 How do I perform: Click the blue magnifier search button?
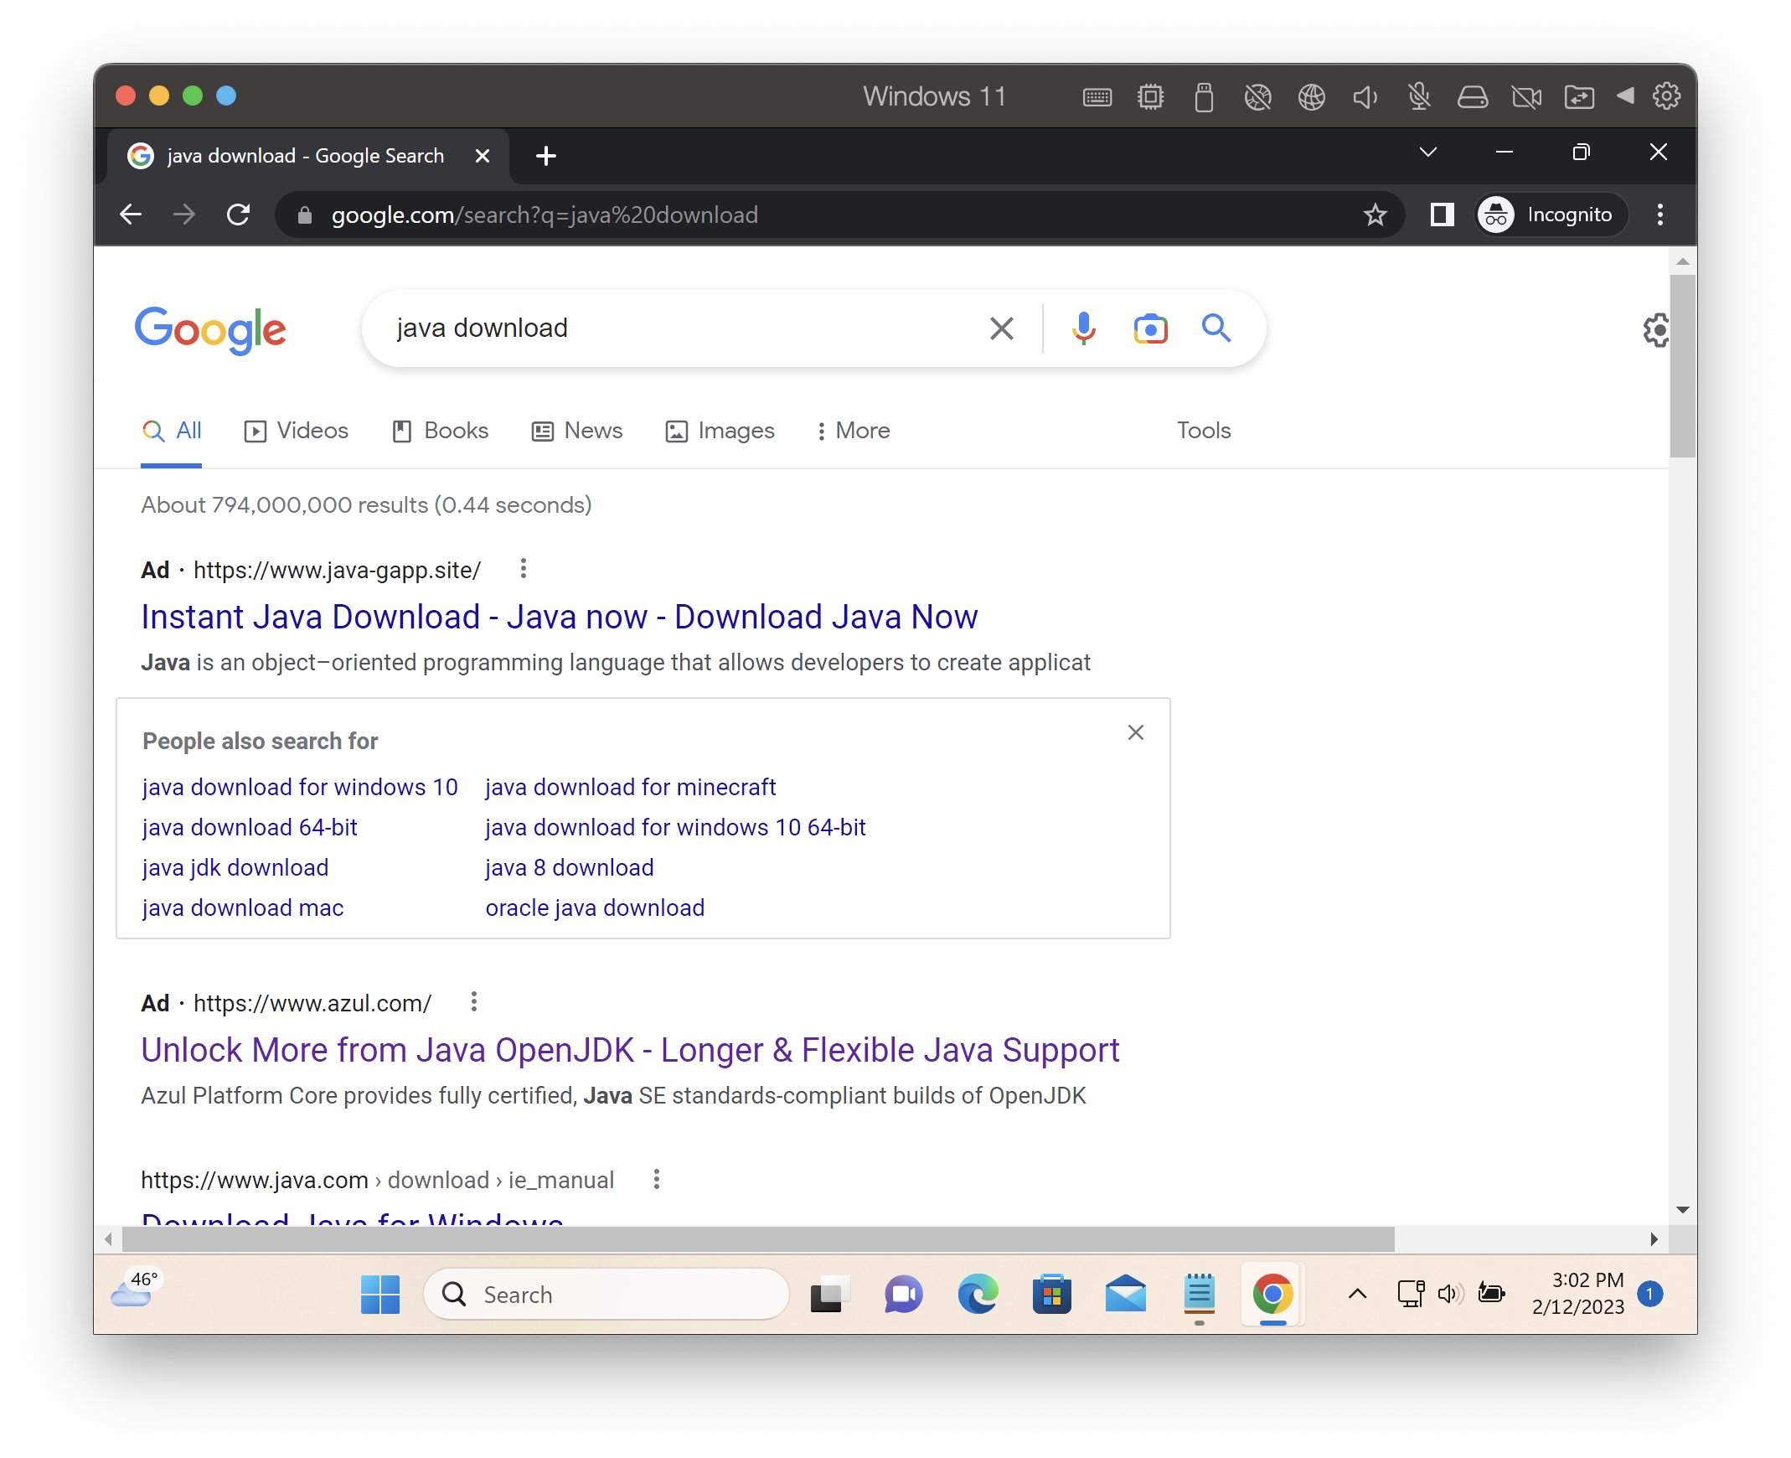[x=1215, y=328]
